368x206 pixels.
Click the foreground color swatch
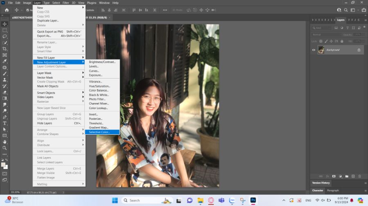[x=3, y=164]
